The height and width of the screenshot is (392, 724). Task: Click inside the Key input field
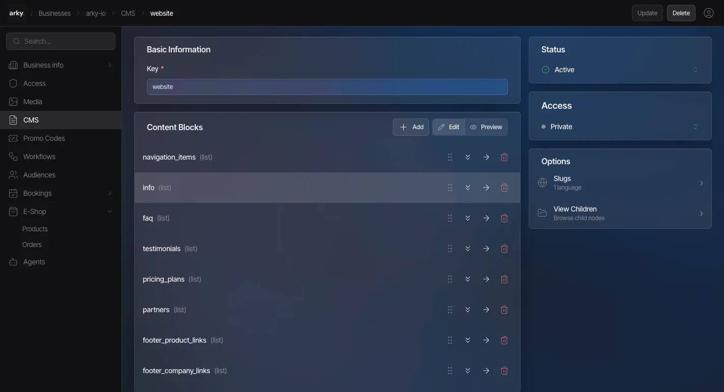(327, 87)
